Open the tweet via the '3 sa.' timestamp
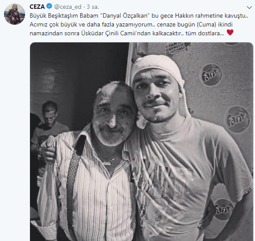The width and height of the screenshot is (255, 241). click(x=93, y=7)
